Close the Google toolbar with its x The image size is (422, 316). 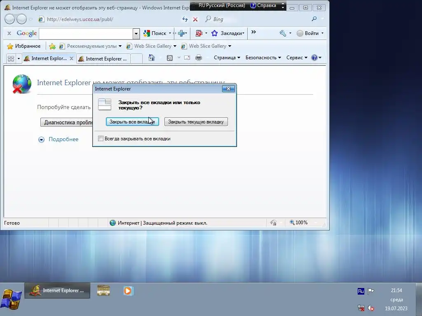tap(9, 33)
